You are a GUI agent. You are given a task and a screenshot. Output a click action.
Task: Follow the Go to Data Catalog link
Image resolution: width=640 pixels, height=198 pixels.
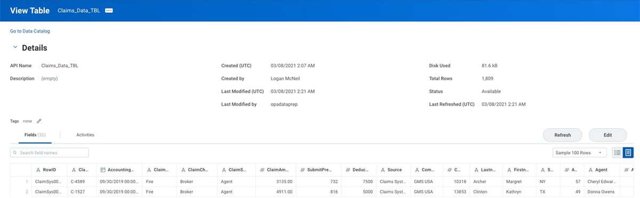click(30, 31)
